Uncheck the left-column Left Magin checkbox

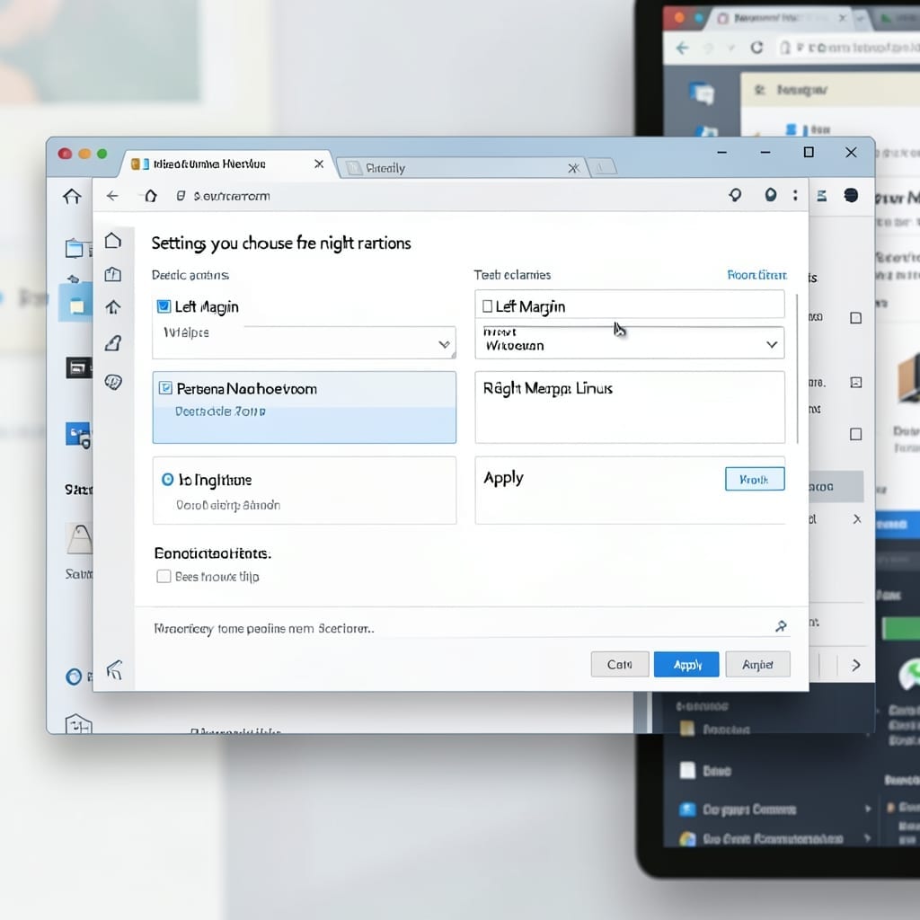click(x=164, y=306)
